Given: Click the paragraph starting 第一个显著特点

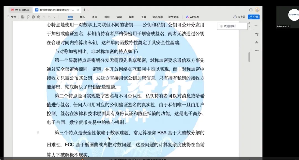Looking at the screenshot, I should coord(125,74).
